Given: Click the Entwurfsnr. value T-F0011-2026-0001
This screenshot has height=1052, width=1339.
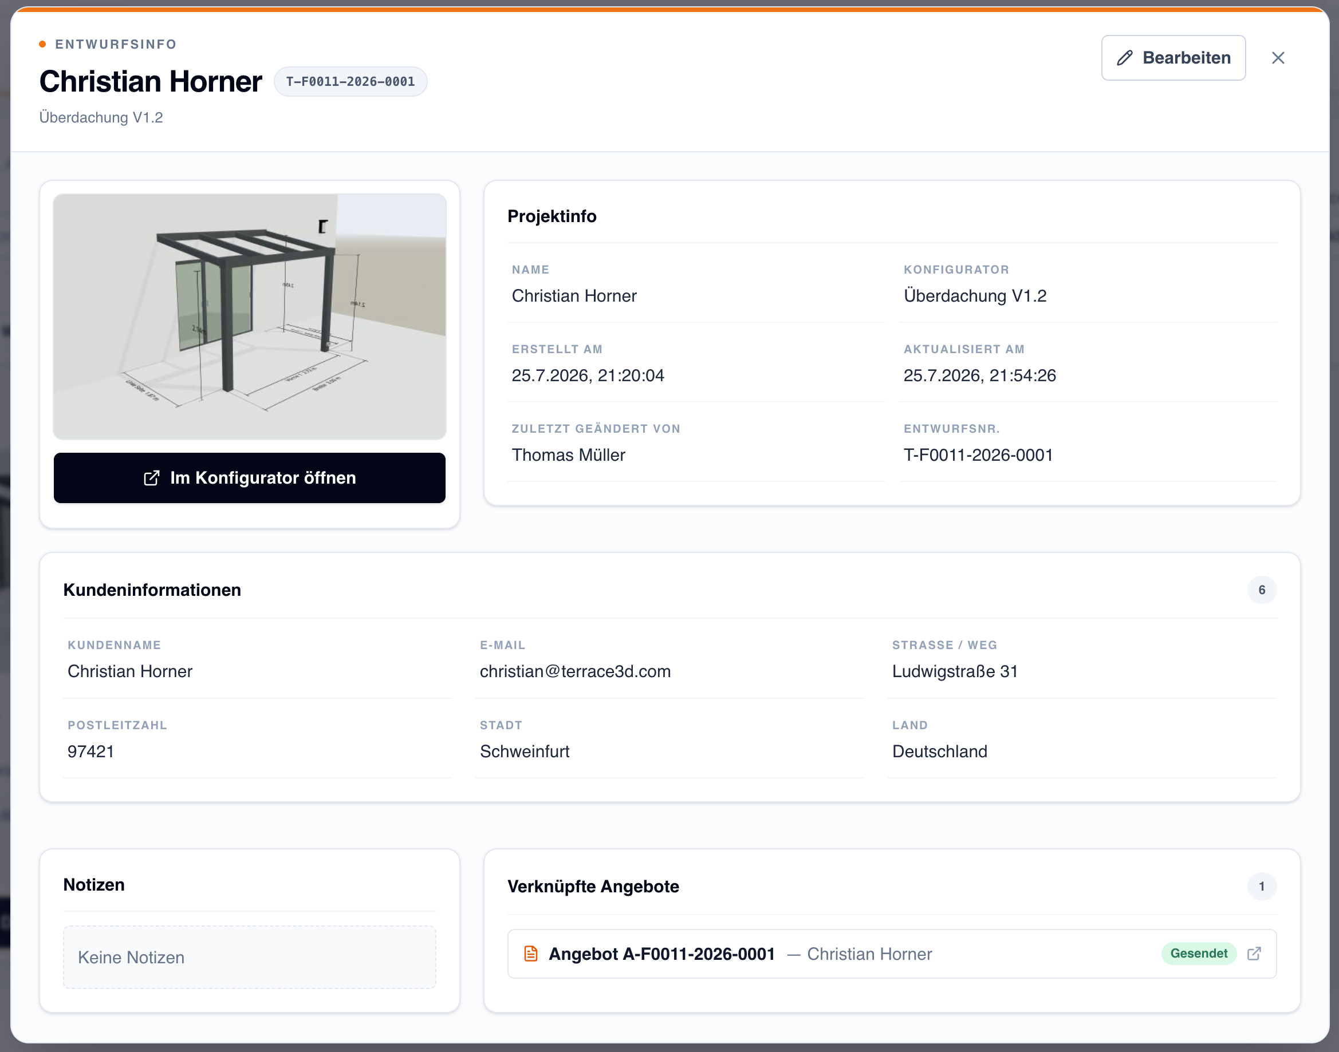Looking at the screenshot, I should coord(978,455).
